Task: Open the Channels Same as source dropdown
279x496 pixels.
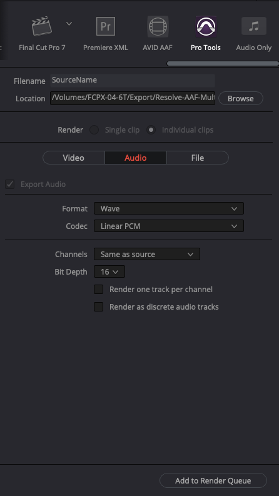Action: [x=147, y=254]
